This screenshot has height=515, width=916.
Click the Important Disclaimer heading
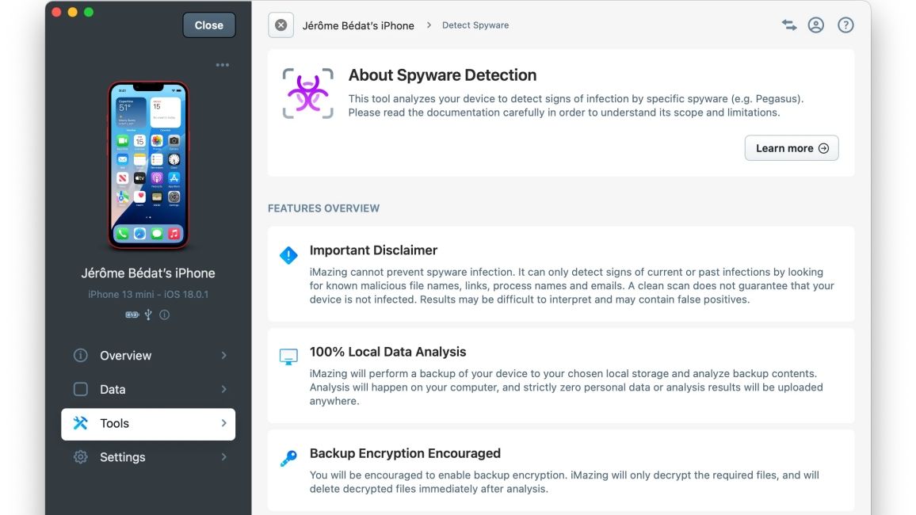click(x=373, y=250)
